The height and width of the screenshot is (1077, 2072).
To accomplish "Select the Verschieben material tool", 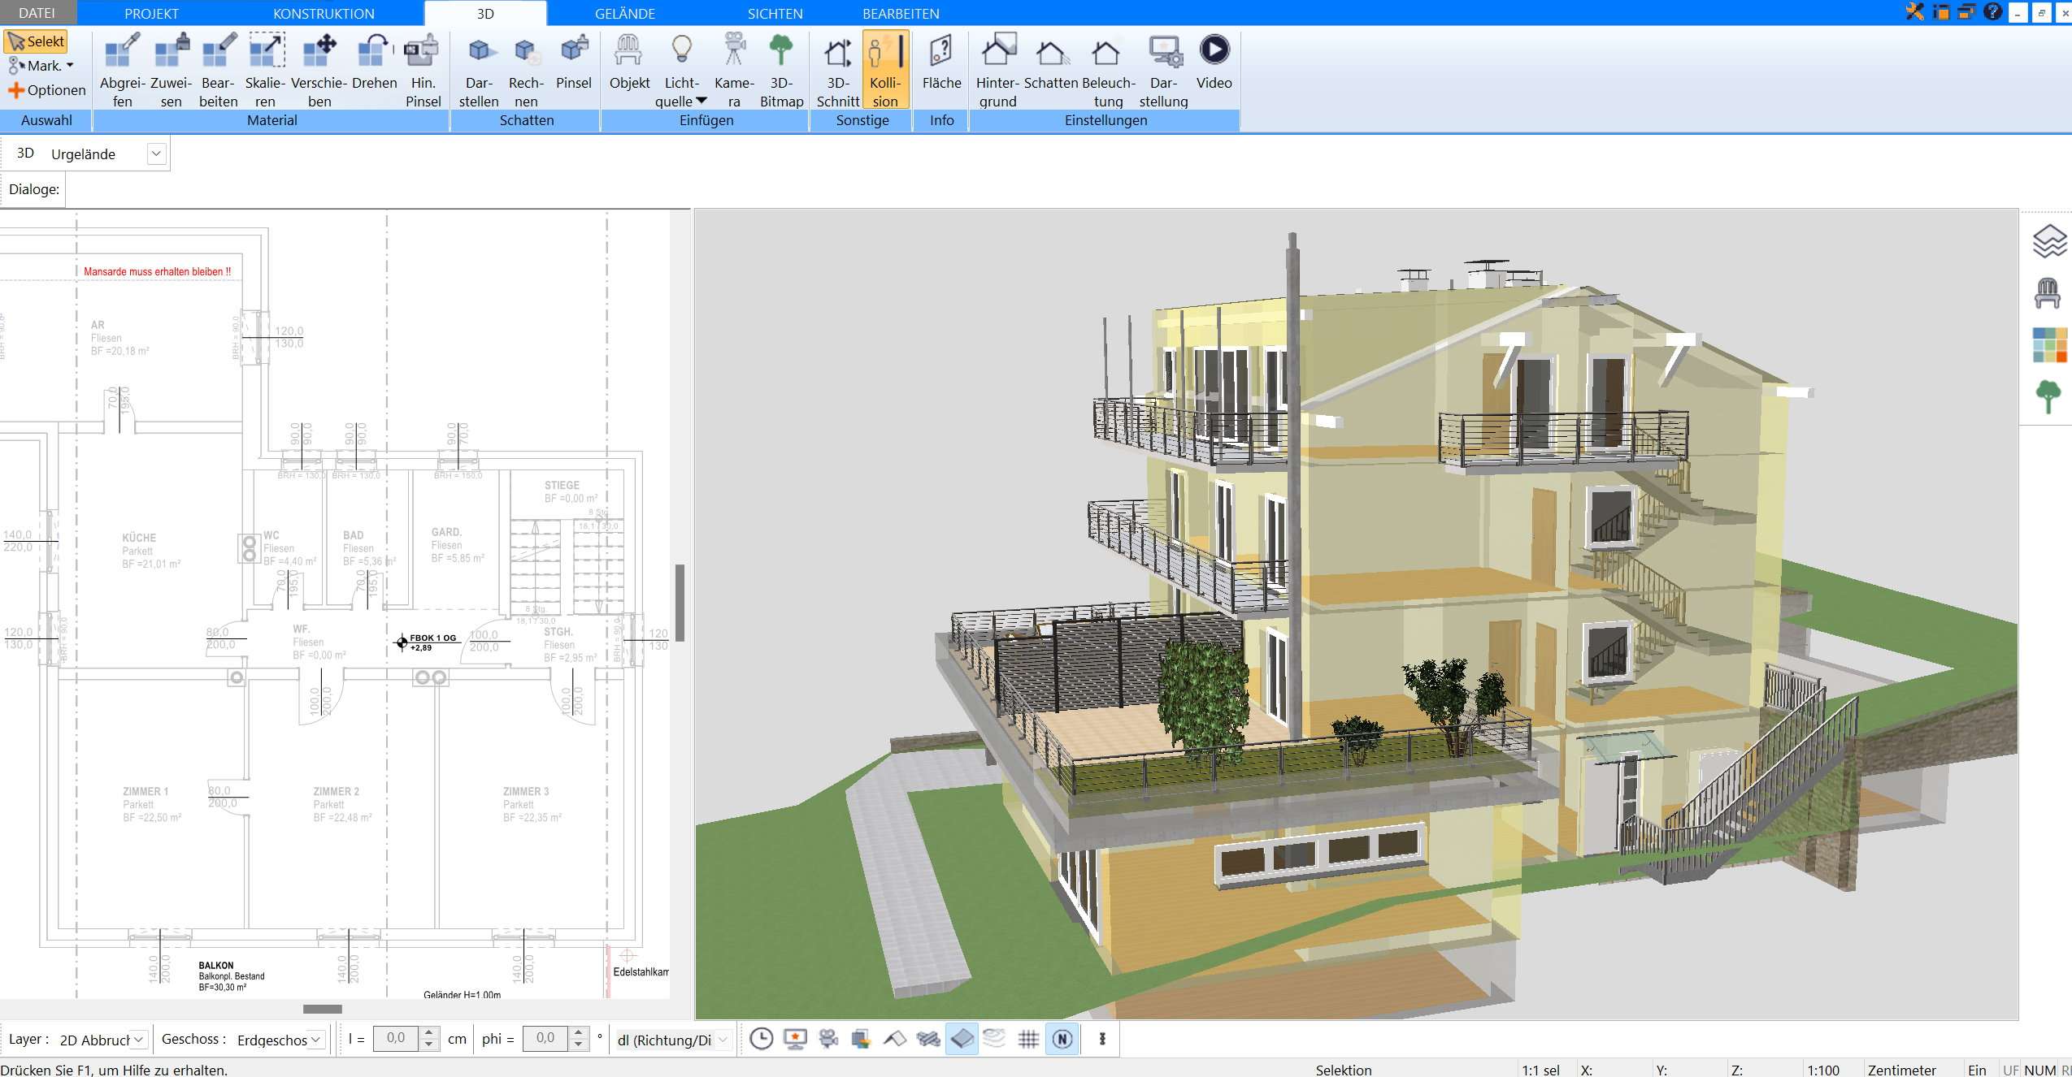I will (x=319, y=70).
